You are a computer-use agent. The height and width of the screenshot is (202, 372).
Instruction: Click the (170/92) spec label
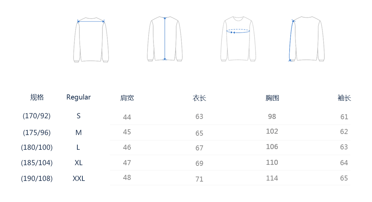37,116
